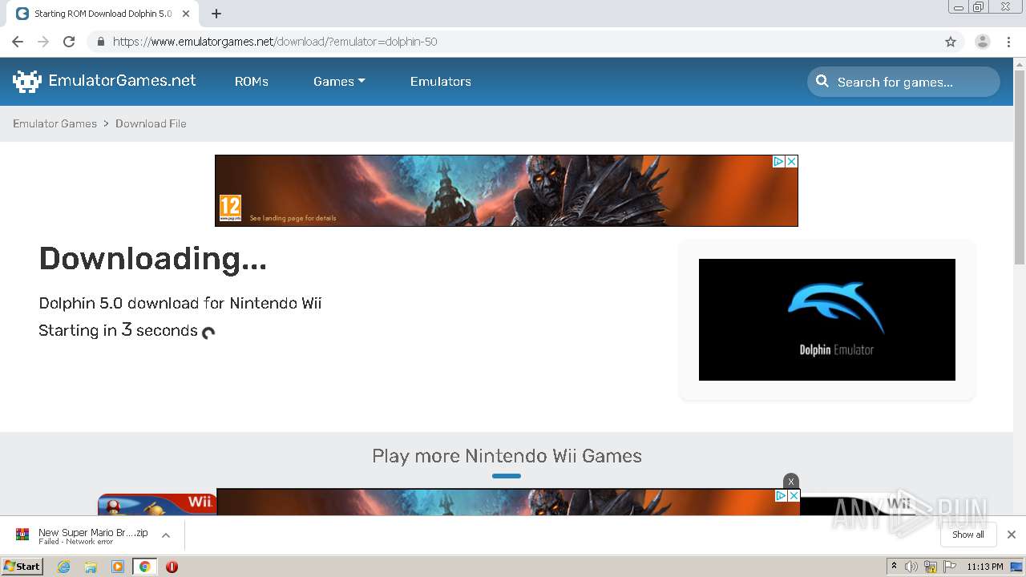Open Windows Media Player taskbar icon
This screenshot has height=577, width=1026.
[118, 567]
